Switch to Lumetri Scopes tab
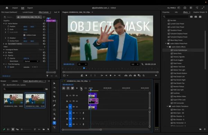Viewport: 208px width, 135px height. click(x=28, y=12)
